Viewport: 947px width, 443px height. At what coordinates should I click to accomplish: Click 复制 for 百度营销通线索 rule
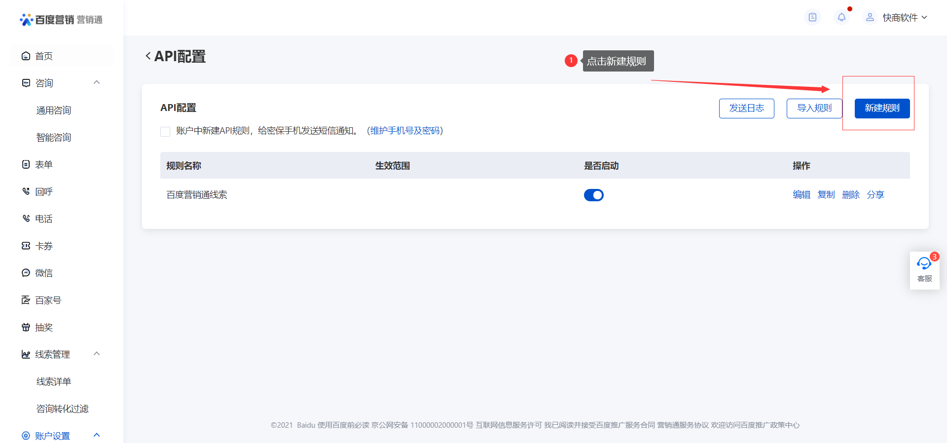pos(826,195)
